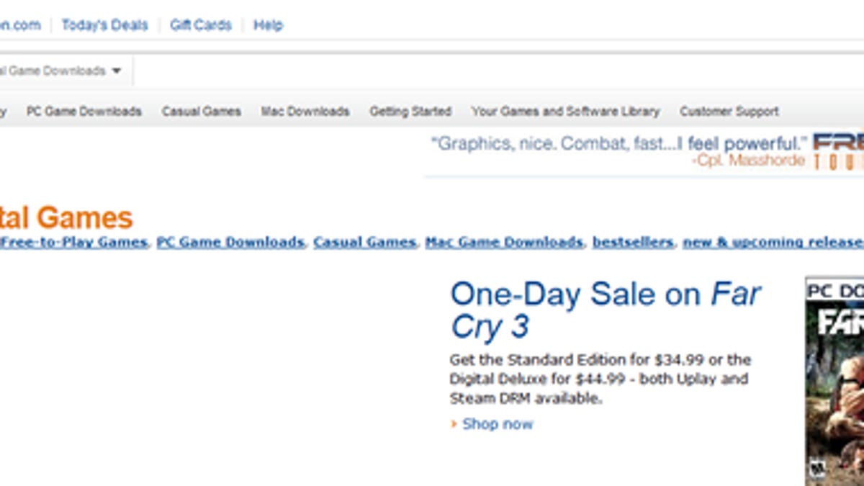Viewport: 864px width, 486px height.
Task: Open PC Game Downloads in gray navigation bar
Action: click(84, 112)
